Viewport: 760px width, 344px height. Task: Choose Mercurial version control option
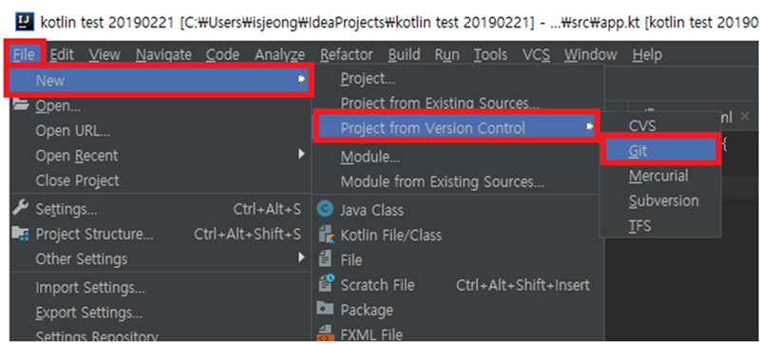(x=658, y=176)
